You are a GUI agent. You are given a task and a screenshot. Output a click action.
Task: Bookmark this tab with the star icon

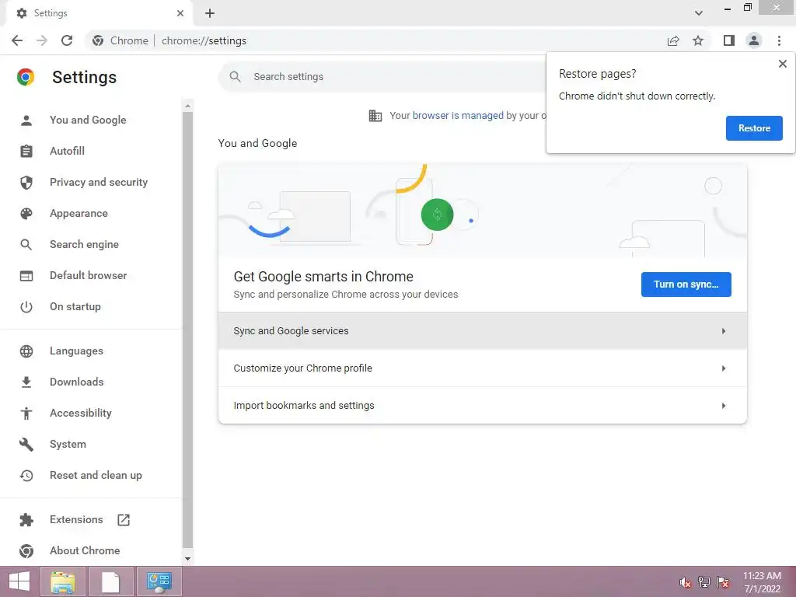pyautogui.click(x=698, y=40)
